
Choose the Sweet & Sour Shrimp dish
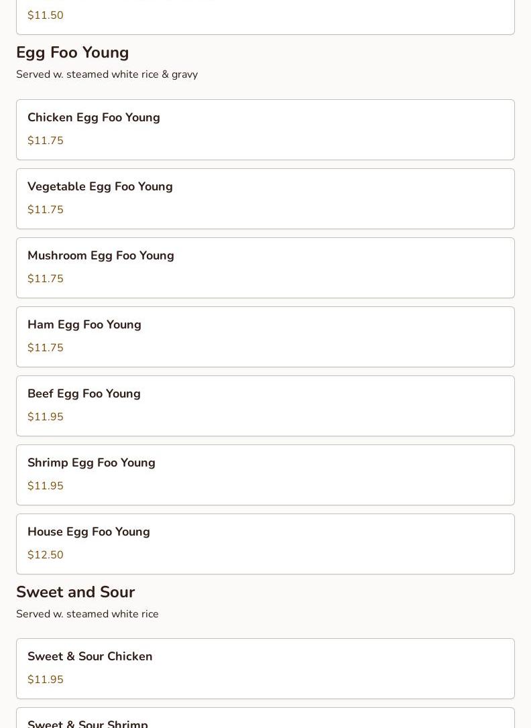click(x=265, y=720)
